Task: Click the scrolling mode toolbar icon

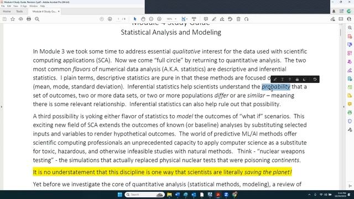Action: click(x=194, y=19)
